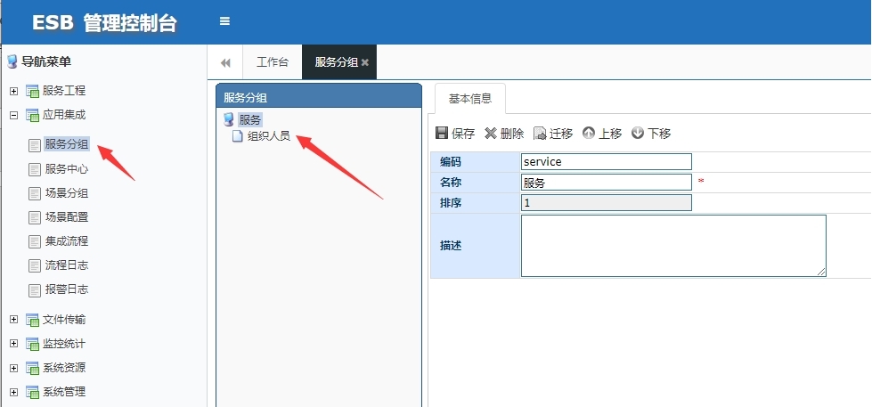This screenshot has height=407, width=872.
Task: Click the page icon beside 场景分组
Action: [35, 193]
